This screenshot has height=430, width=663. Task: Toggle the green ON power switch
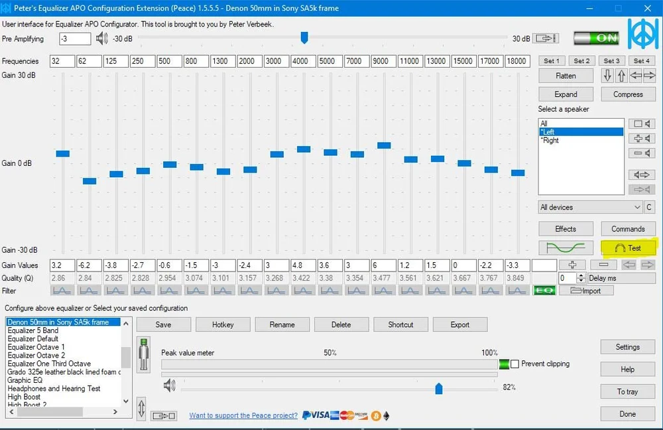[x=596, y=38]
